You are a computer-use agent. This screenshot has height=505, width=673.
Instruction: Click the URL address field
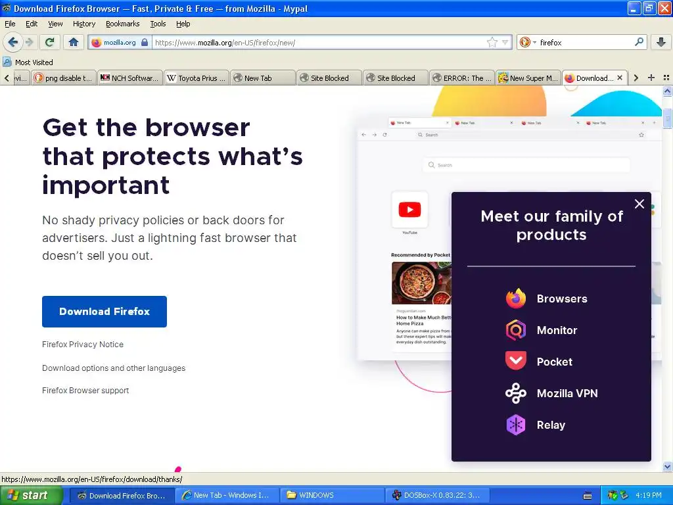(x=320, y=43)
